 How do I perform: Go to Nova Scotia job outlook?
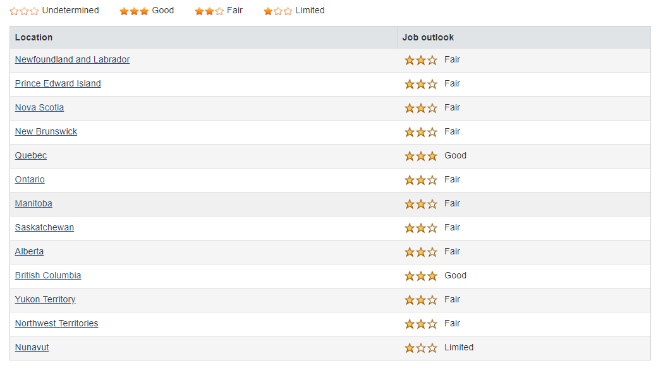39,107
